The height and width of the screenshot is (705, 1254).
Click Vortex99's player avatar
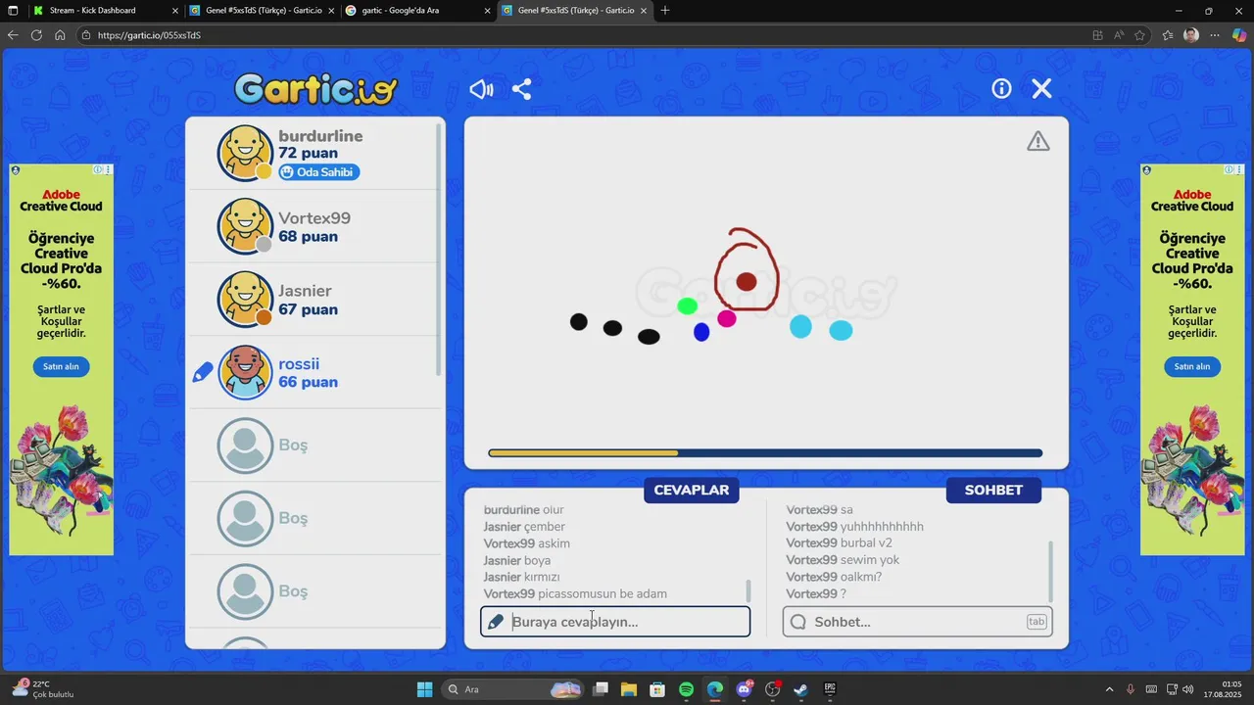tap(245, 226)
